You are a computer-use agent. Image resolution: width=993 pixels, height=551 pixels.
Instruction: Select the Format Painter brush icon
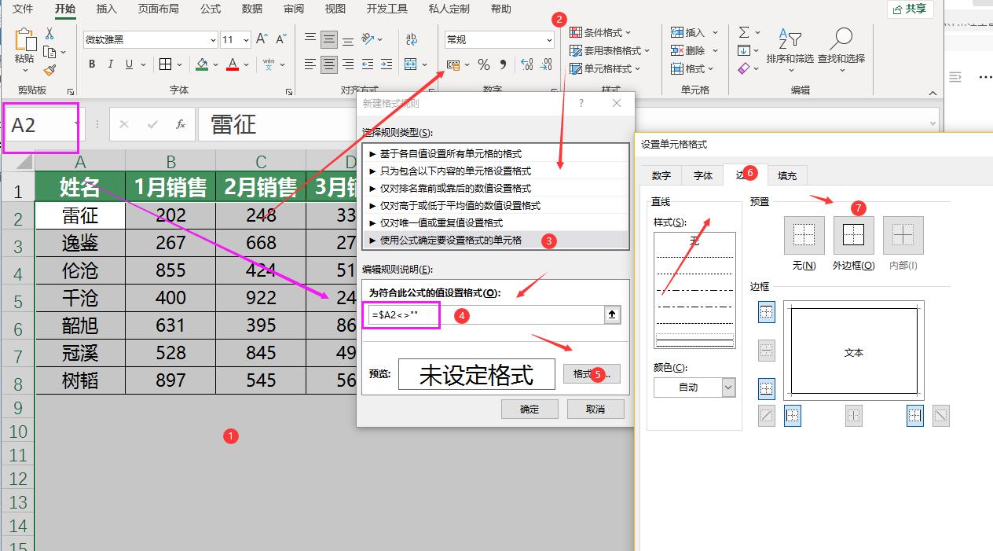pyautogui.click(x=49, y=70)
